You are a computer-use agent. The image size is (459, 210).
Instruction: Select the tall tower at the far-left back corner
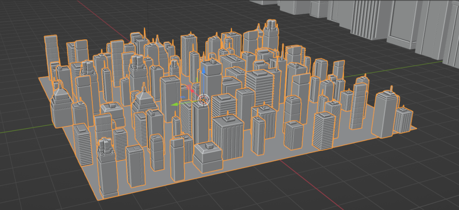click(52, 50)
